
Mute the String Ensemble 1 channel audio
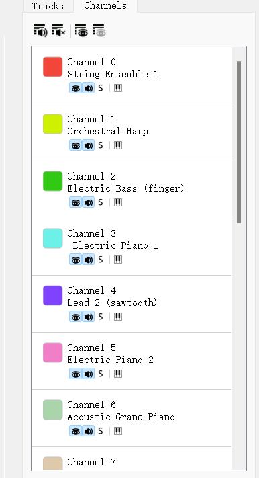[x=89, y=88]
